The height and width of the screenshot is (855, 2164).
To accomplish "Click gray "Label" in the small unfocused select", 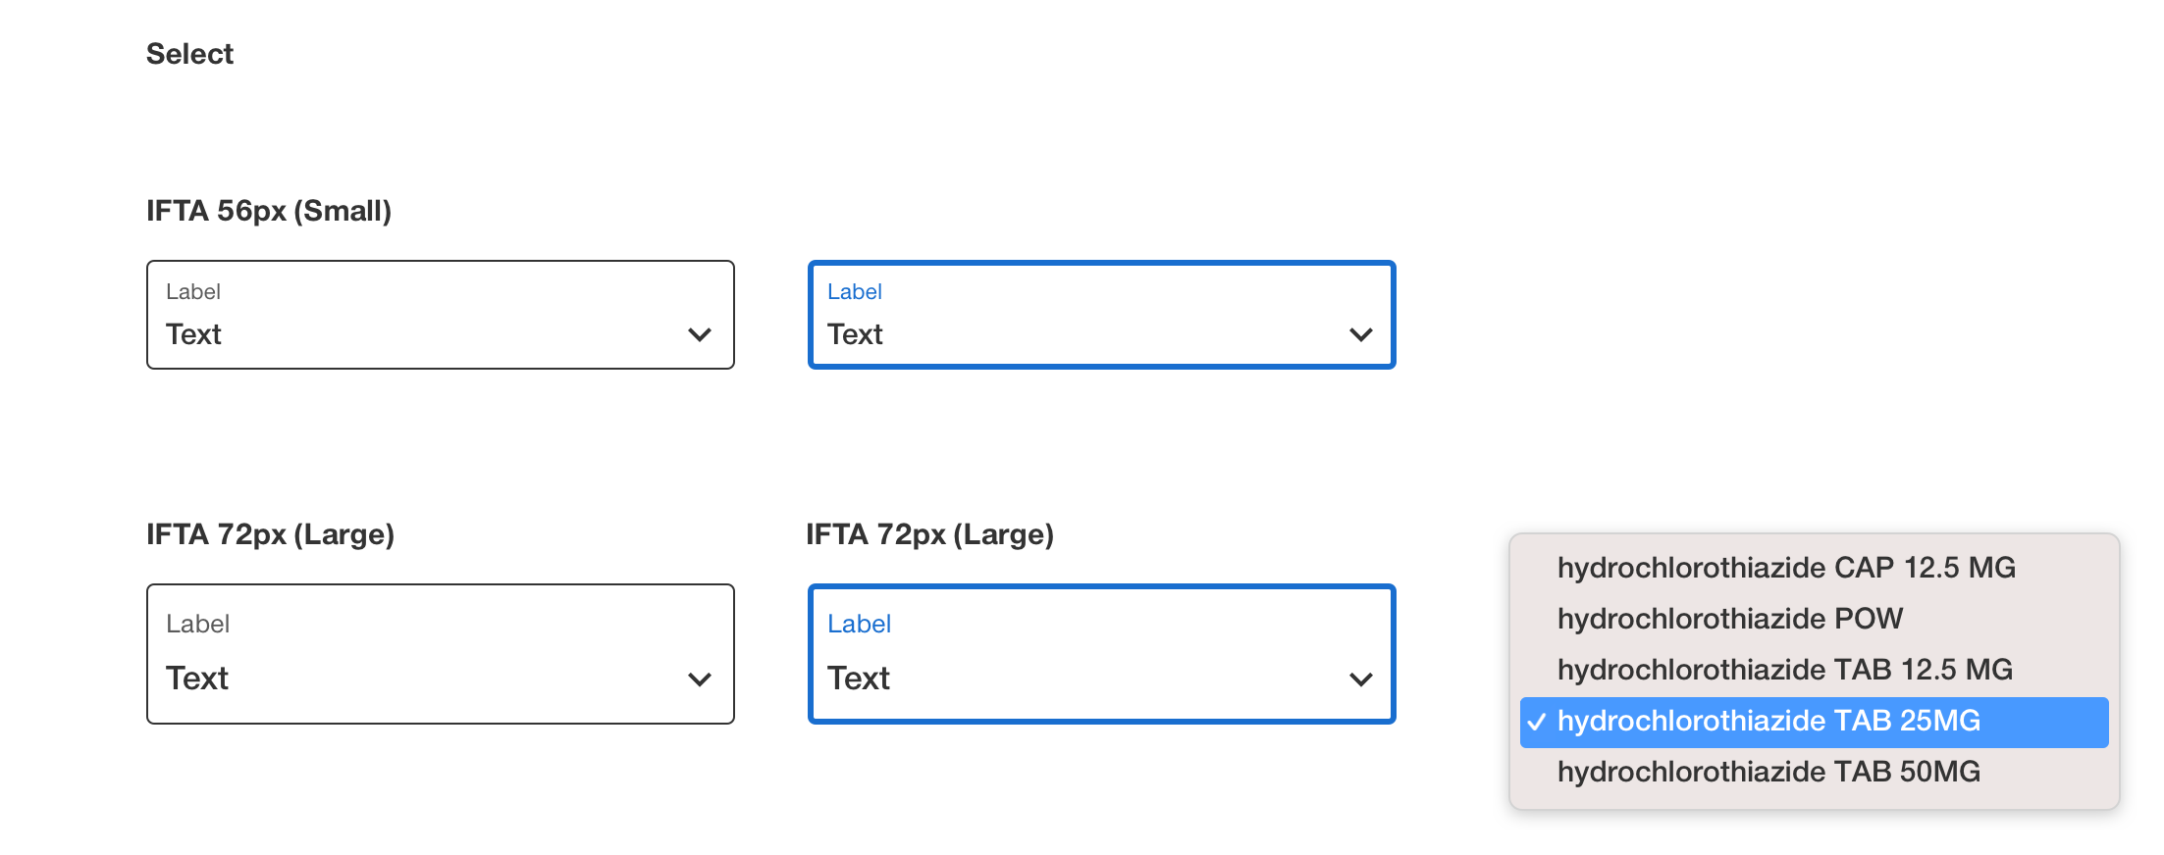I will [192, 292].
